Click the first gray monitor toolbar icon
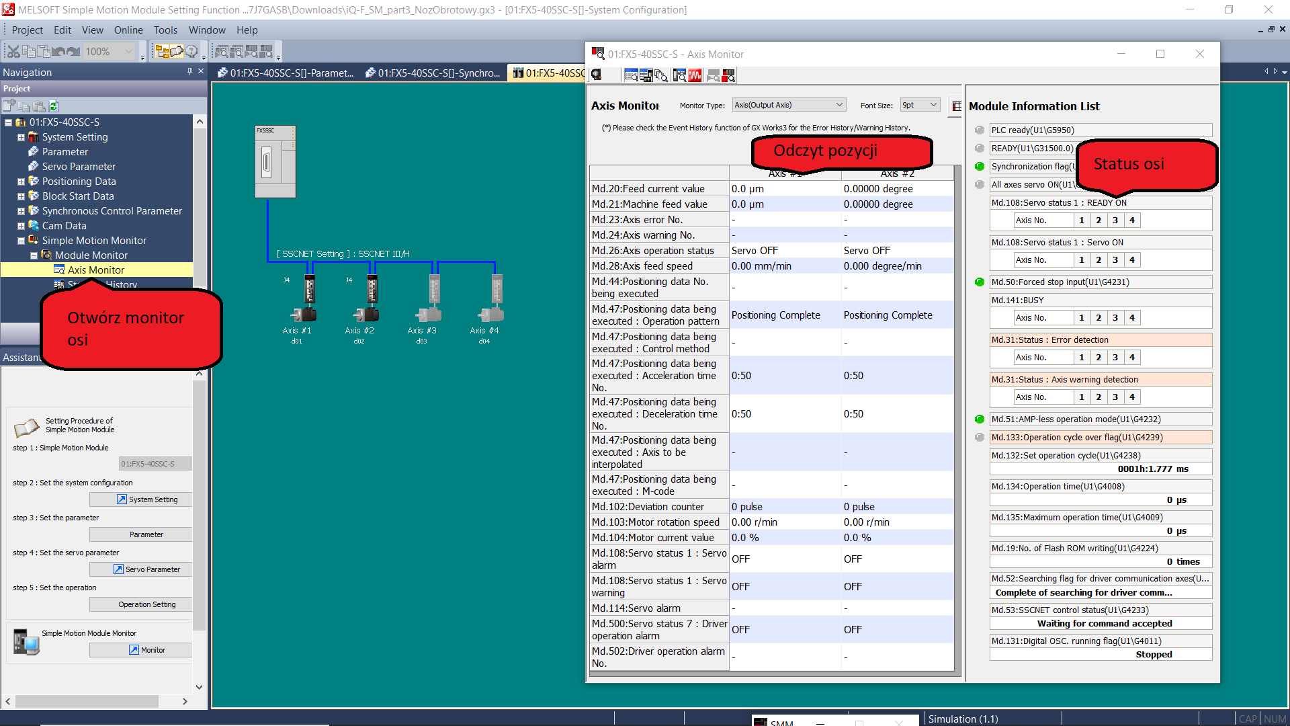 click(222, 51)
